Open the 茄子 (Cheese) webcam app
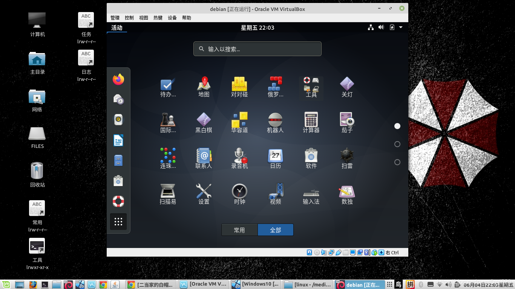 coord(347,123)
